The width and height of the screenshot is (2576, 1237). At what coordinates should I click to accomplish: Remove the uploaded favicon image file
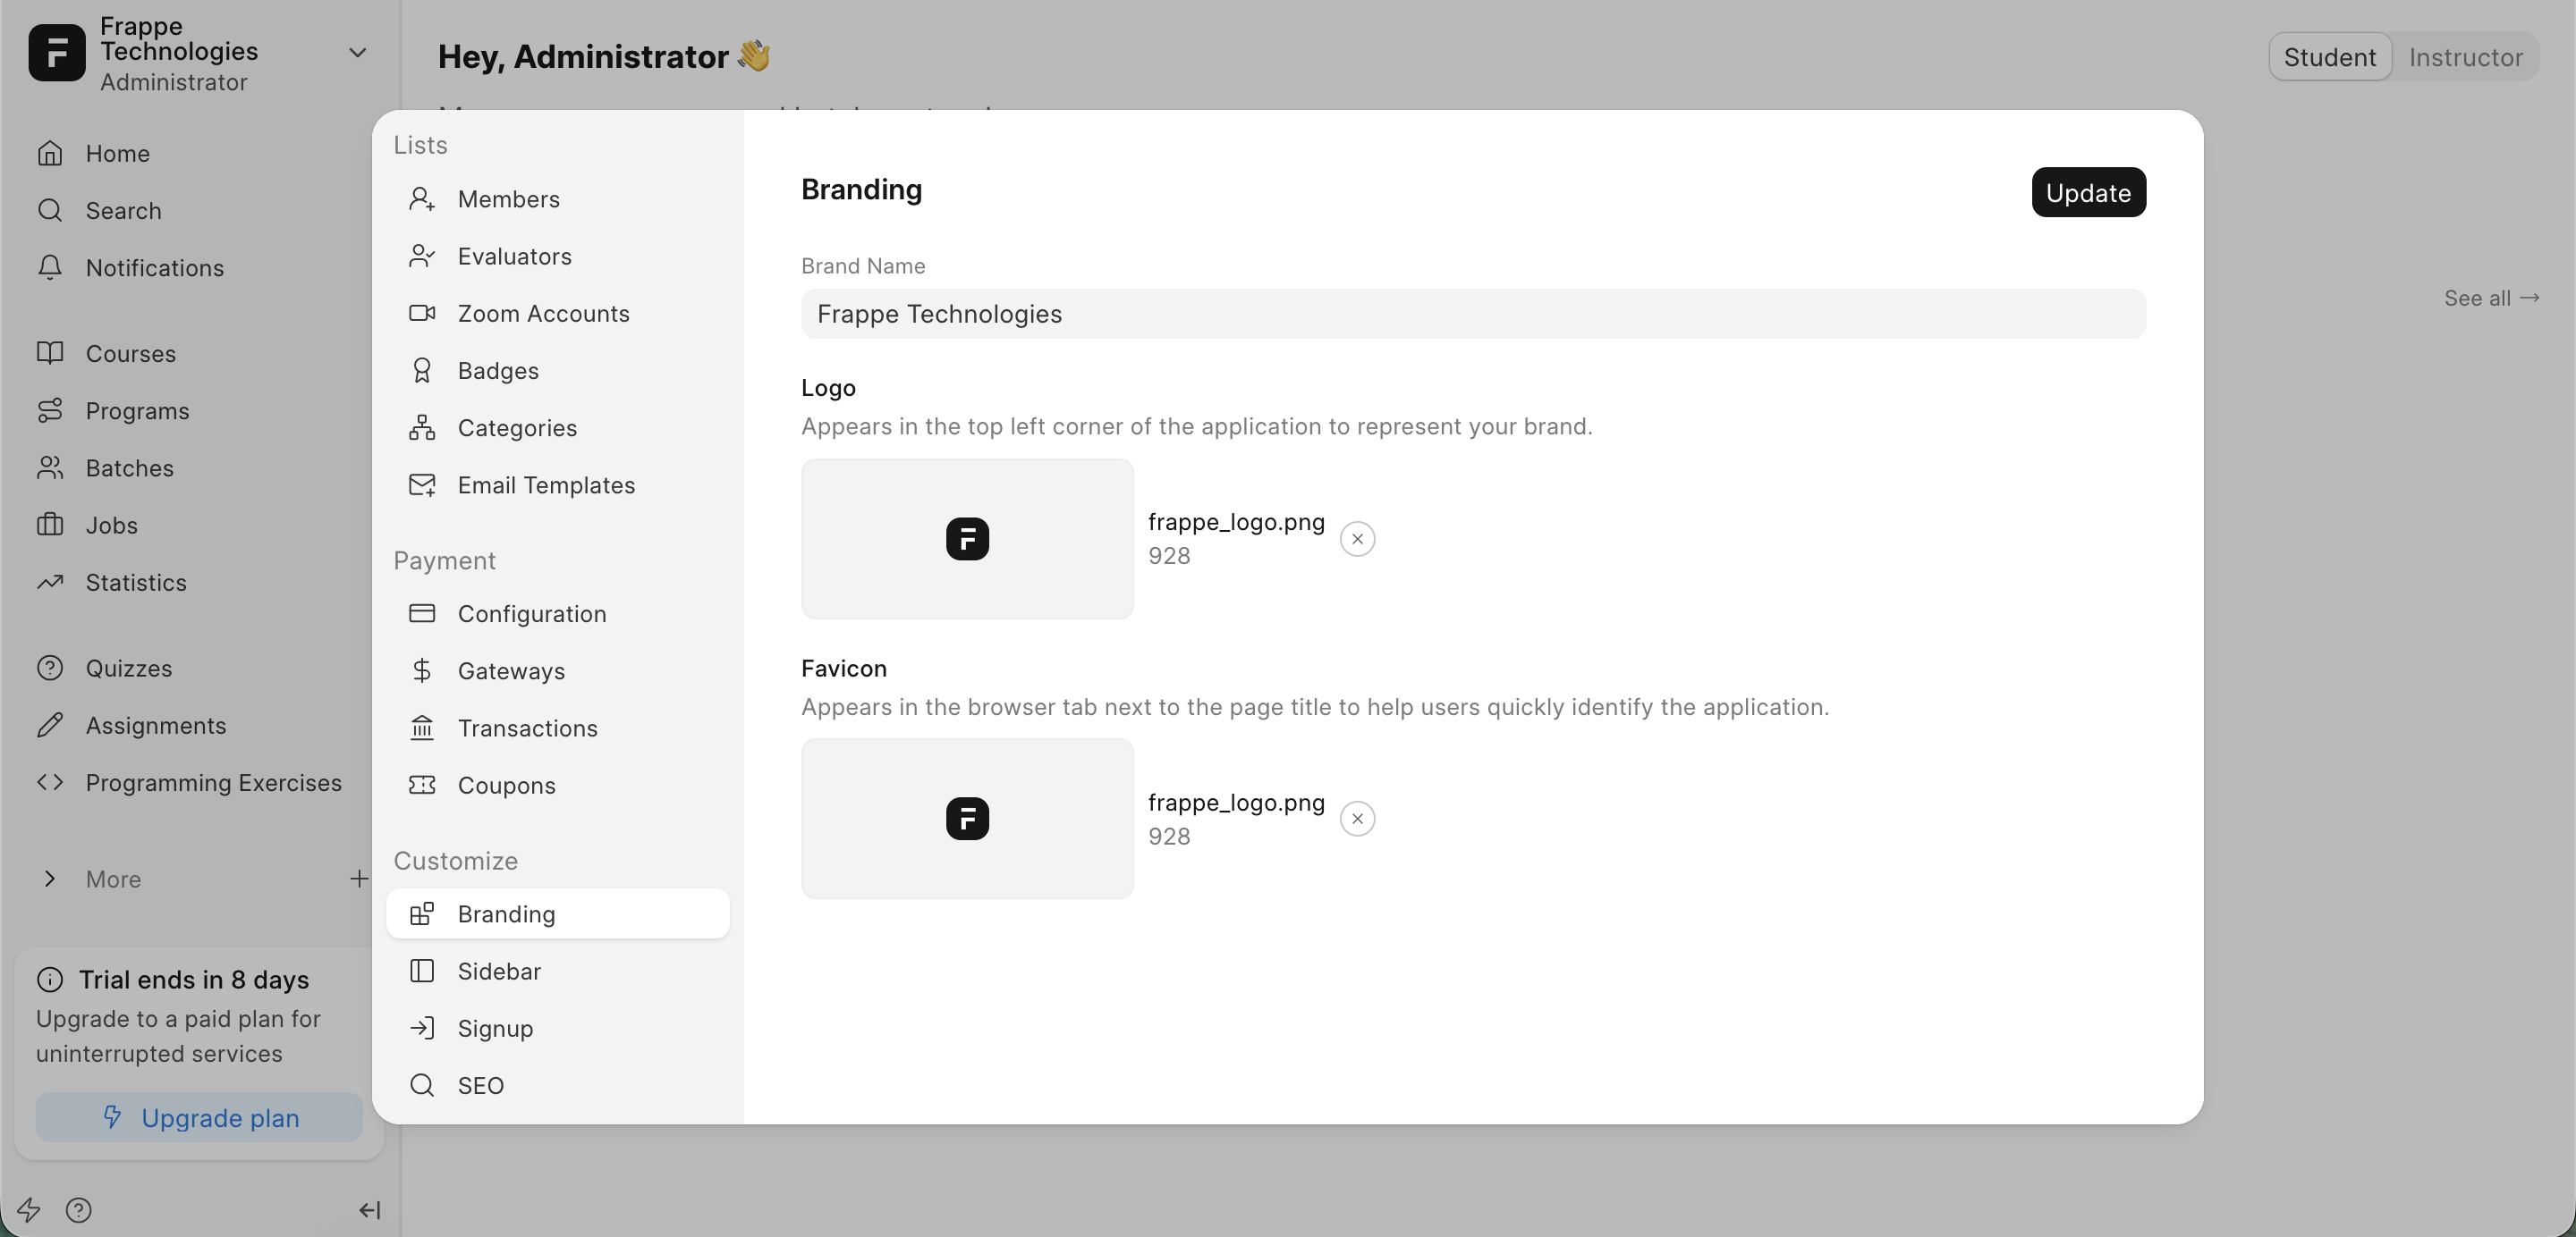coord(1357,820)
